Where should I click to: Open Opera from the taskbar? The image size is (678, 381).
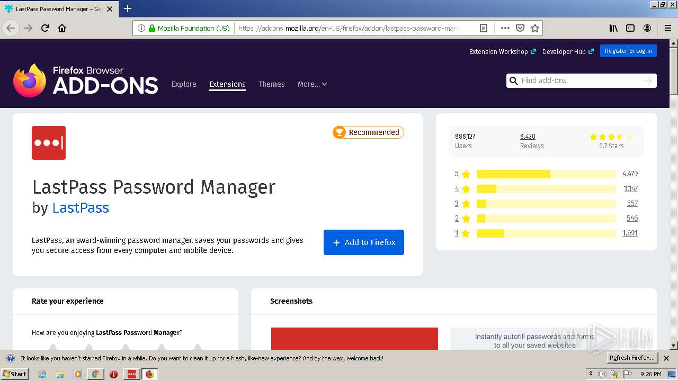click(x=113, y=374)
